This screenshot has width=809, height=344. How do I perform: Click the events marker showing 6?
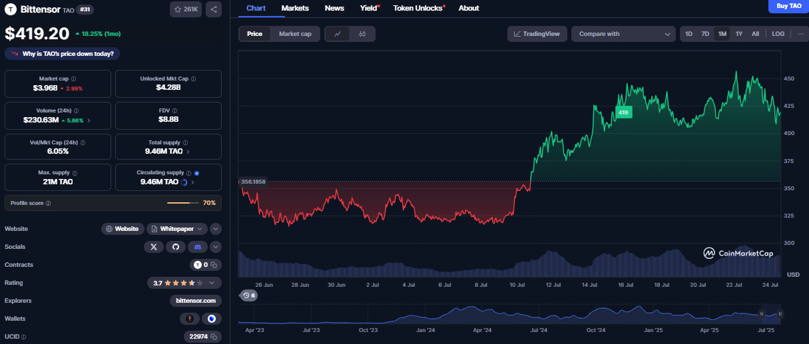tap(248, 295)
